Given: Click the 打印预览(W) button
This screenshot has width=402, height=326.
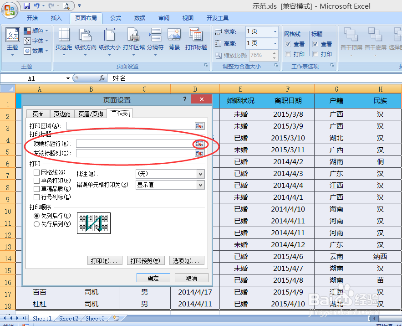Looking at the screenshot, I should (146, 260).
